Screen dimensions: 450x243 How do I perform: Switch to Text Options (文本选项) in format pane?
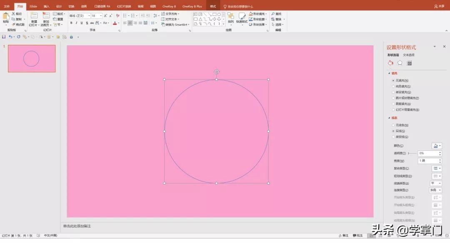(408, 55)
